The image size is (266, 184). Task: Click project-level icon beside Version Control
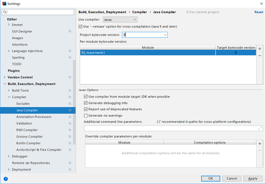pos(70,77)
